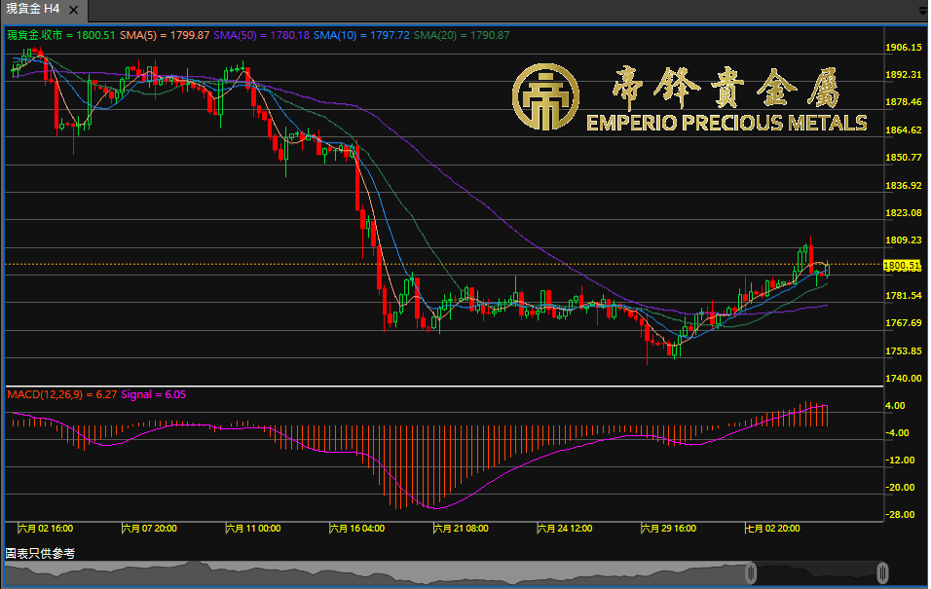This screenshot has height=589, width=931.
Task: Click the Emperio Precious Metals gold logo emblem
Action: [545, 97]
